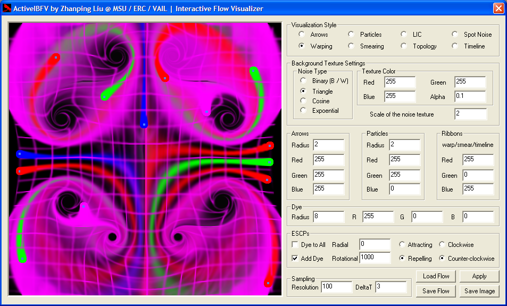
Task: Switch to Spot Noise style
Action: 455,35
